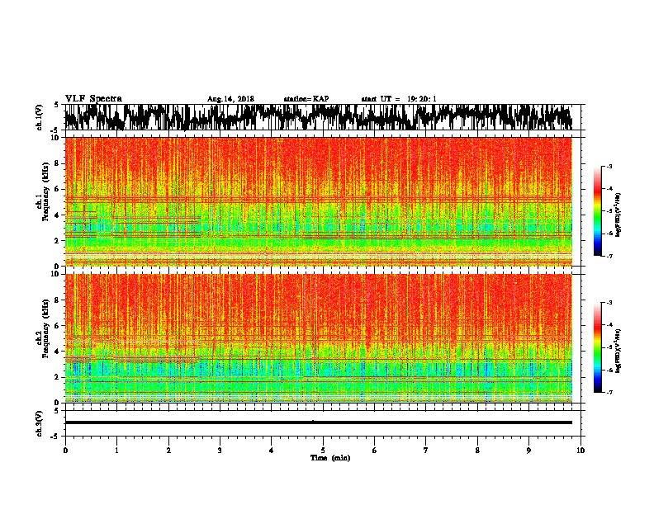
Task: Click the time axis tick label "7"
Action: pyautogui.click(x=426, y=451)
